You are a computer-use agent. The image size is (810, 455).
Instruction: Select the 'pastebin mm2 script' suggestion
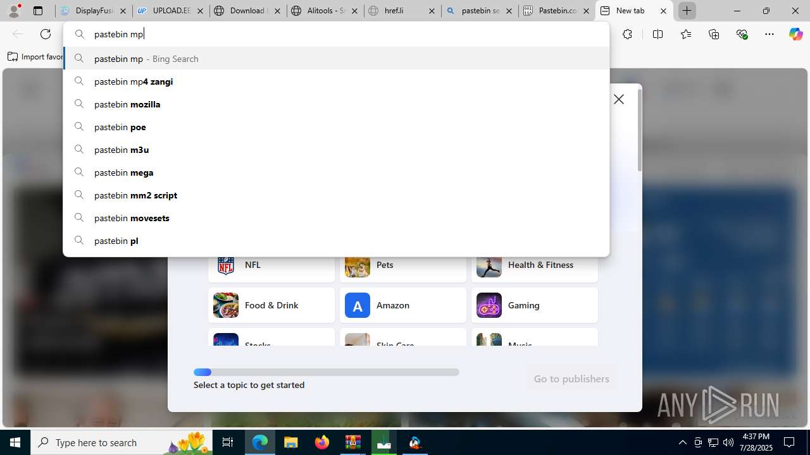point(336,195)
